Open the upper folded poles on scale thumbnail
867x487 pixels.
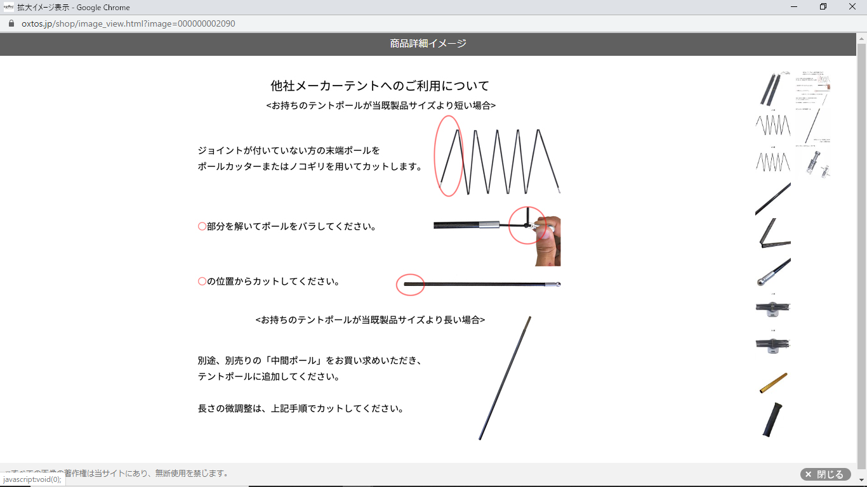pyautogui.click(x=772, y=308)
